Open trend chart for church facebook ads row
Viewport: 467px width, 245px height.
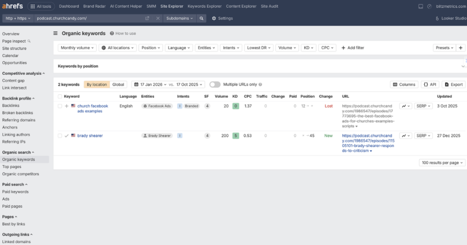[x=405, y=106]
